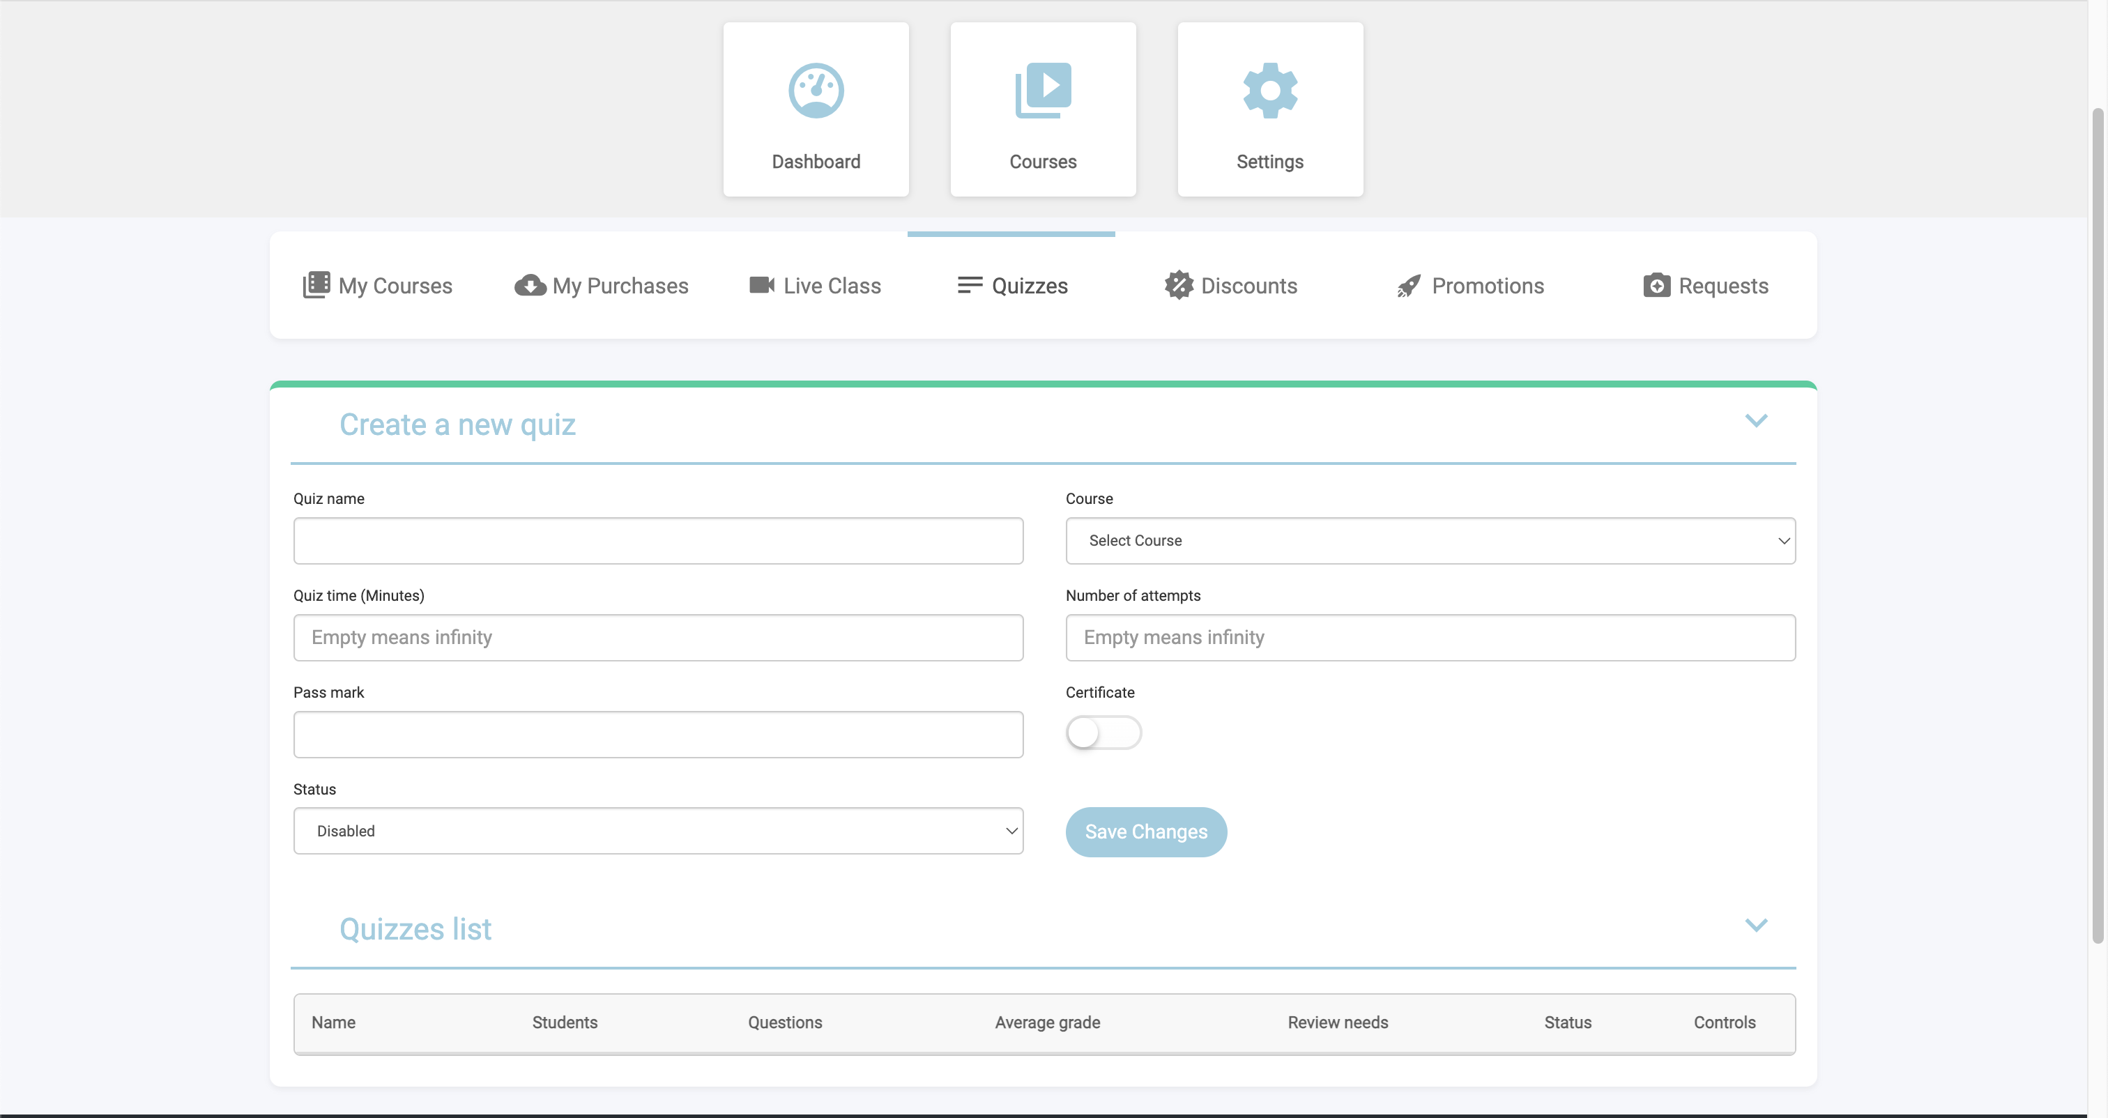Click the Requests folder plus icon
Viewport: 2108px width, 1118px height.
1656,285
